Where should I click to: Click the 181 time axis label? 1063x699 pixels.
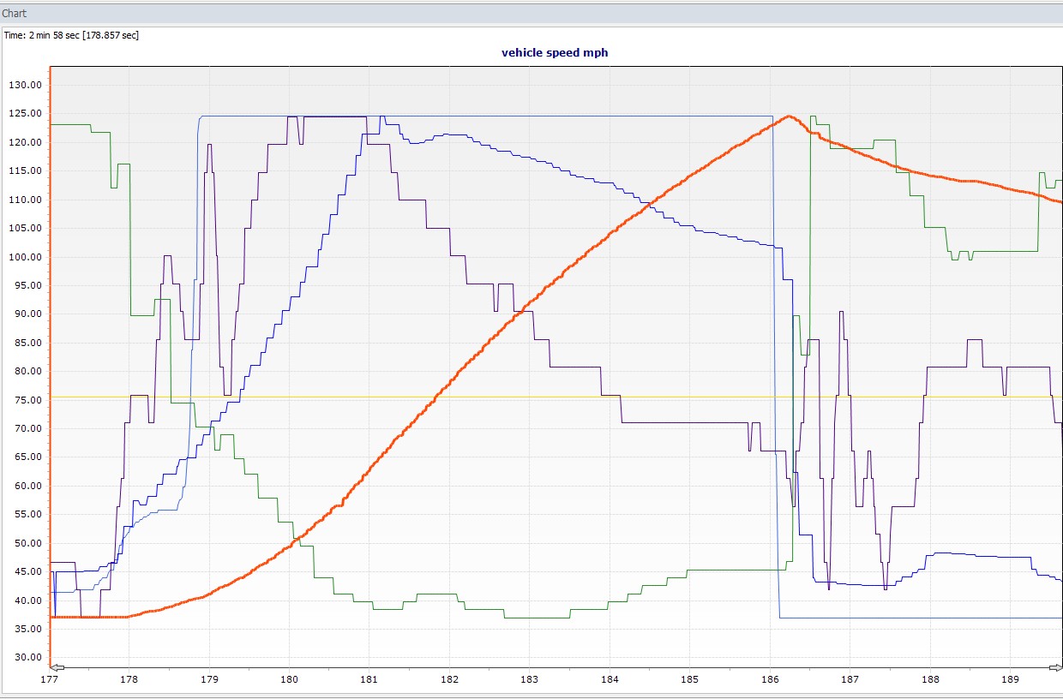click(369, 680)
